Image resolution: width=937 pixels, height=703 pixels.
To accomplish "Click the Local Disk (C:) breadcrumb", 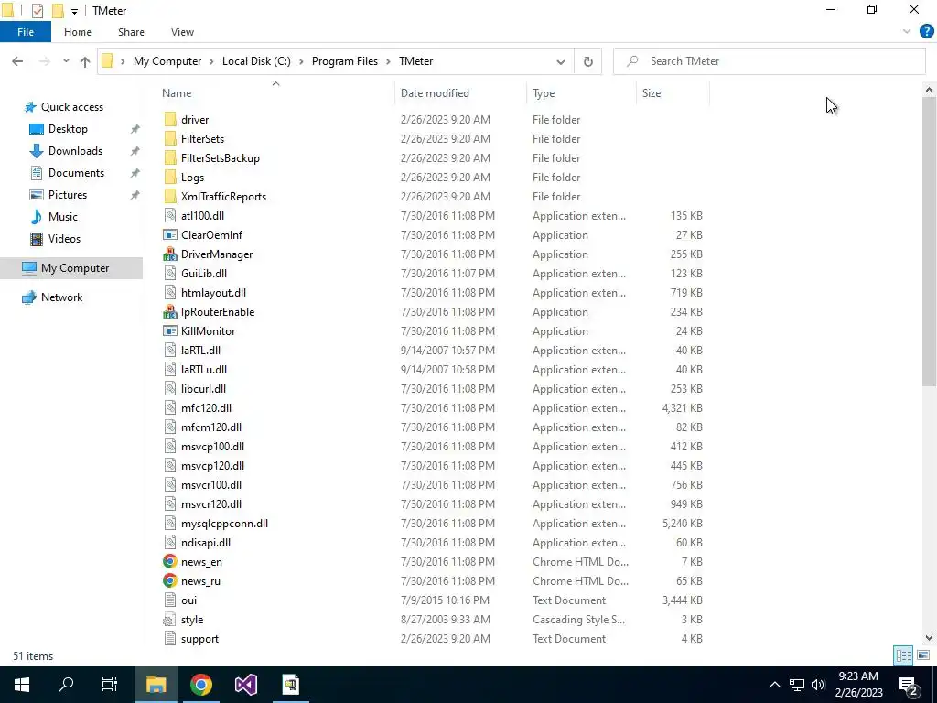I will [x=256, y=61].
